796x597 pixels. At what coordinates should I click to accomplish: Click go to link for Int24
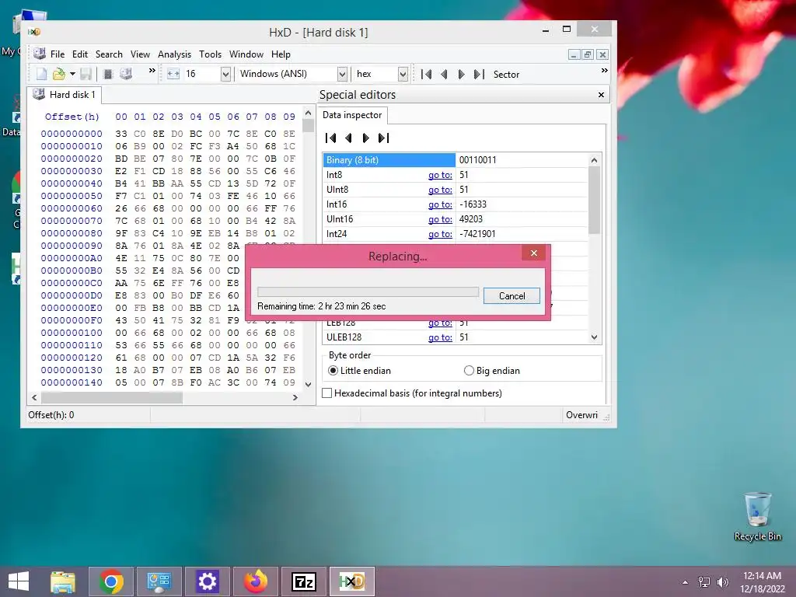440,234
